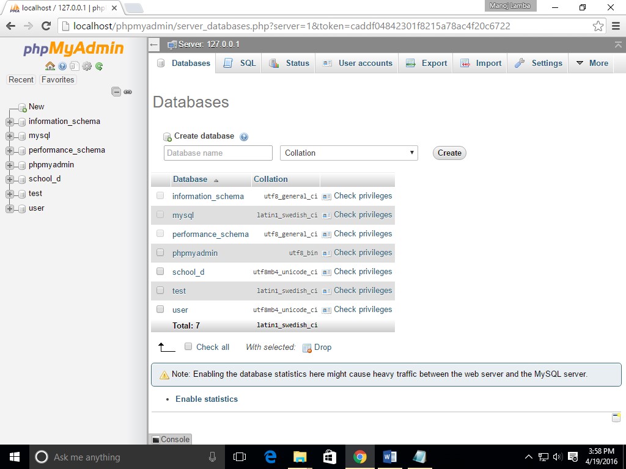Click privileges icon for school_d row
Screen dimensions: 626x469
pos(326,272)
